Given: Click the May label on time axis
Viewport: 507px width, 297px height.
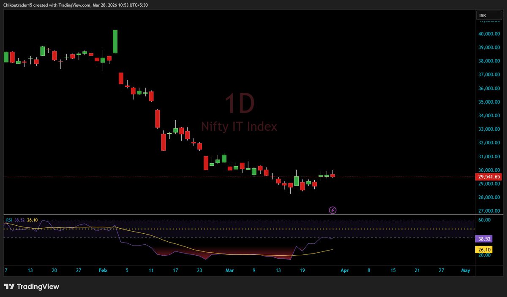Looking at the screenshot, I should click(x=466, y=270).
